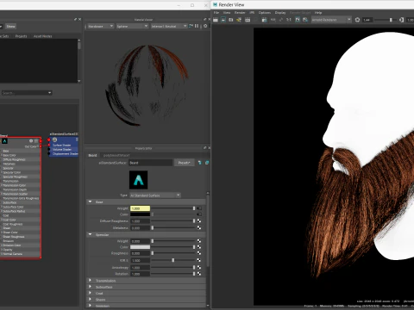Screen dimensions: 414x310
Task: Open the View menu in Render View
Action: [227, 13]
